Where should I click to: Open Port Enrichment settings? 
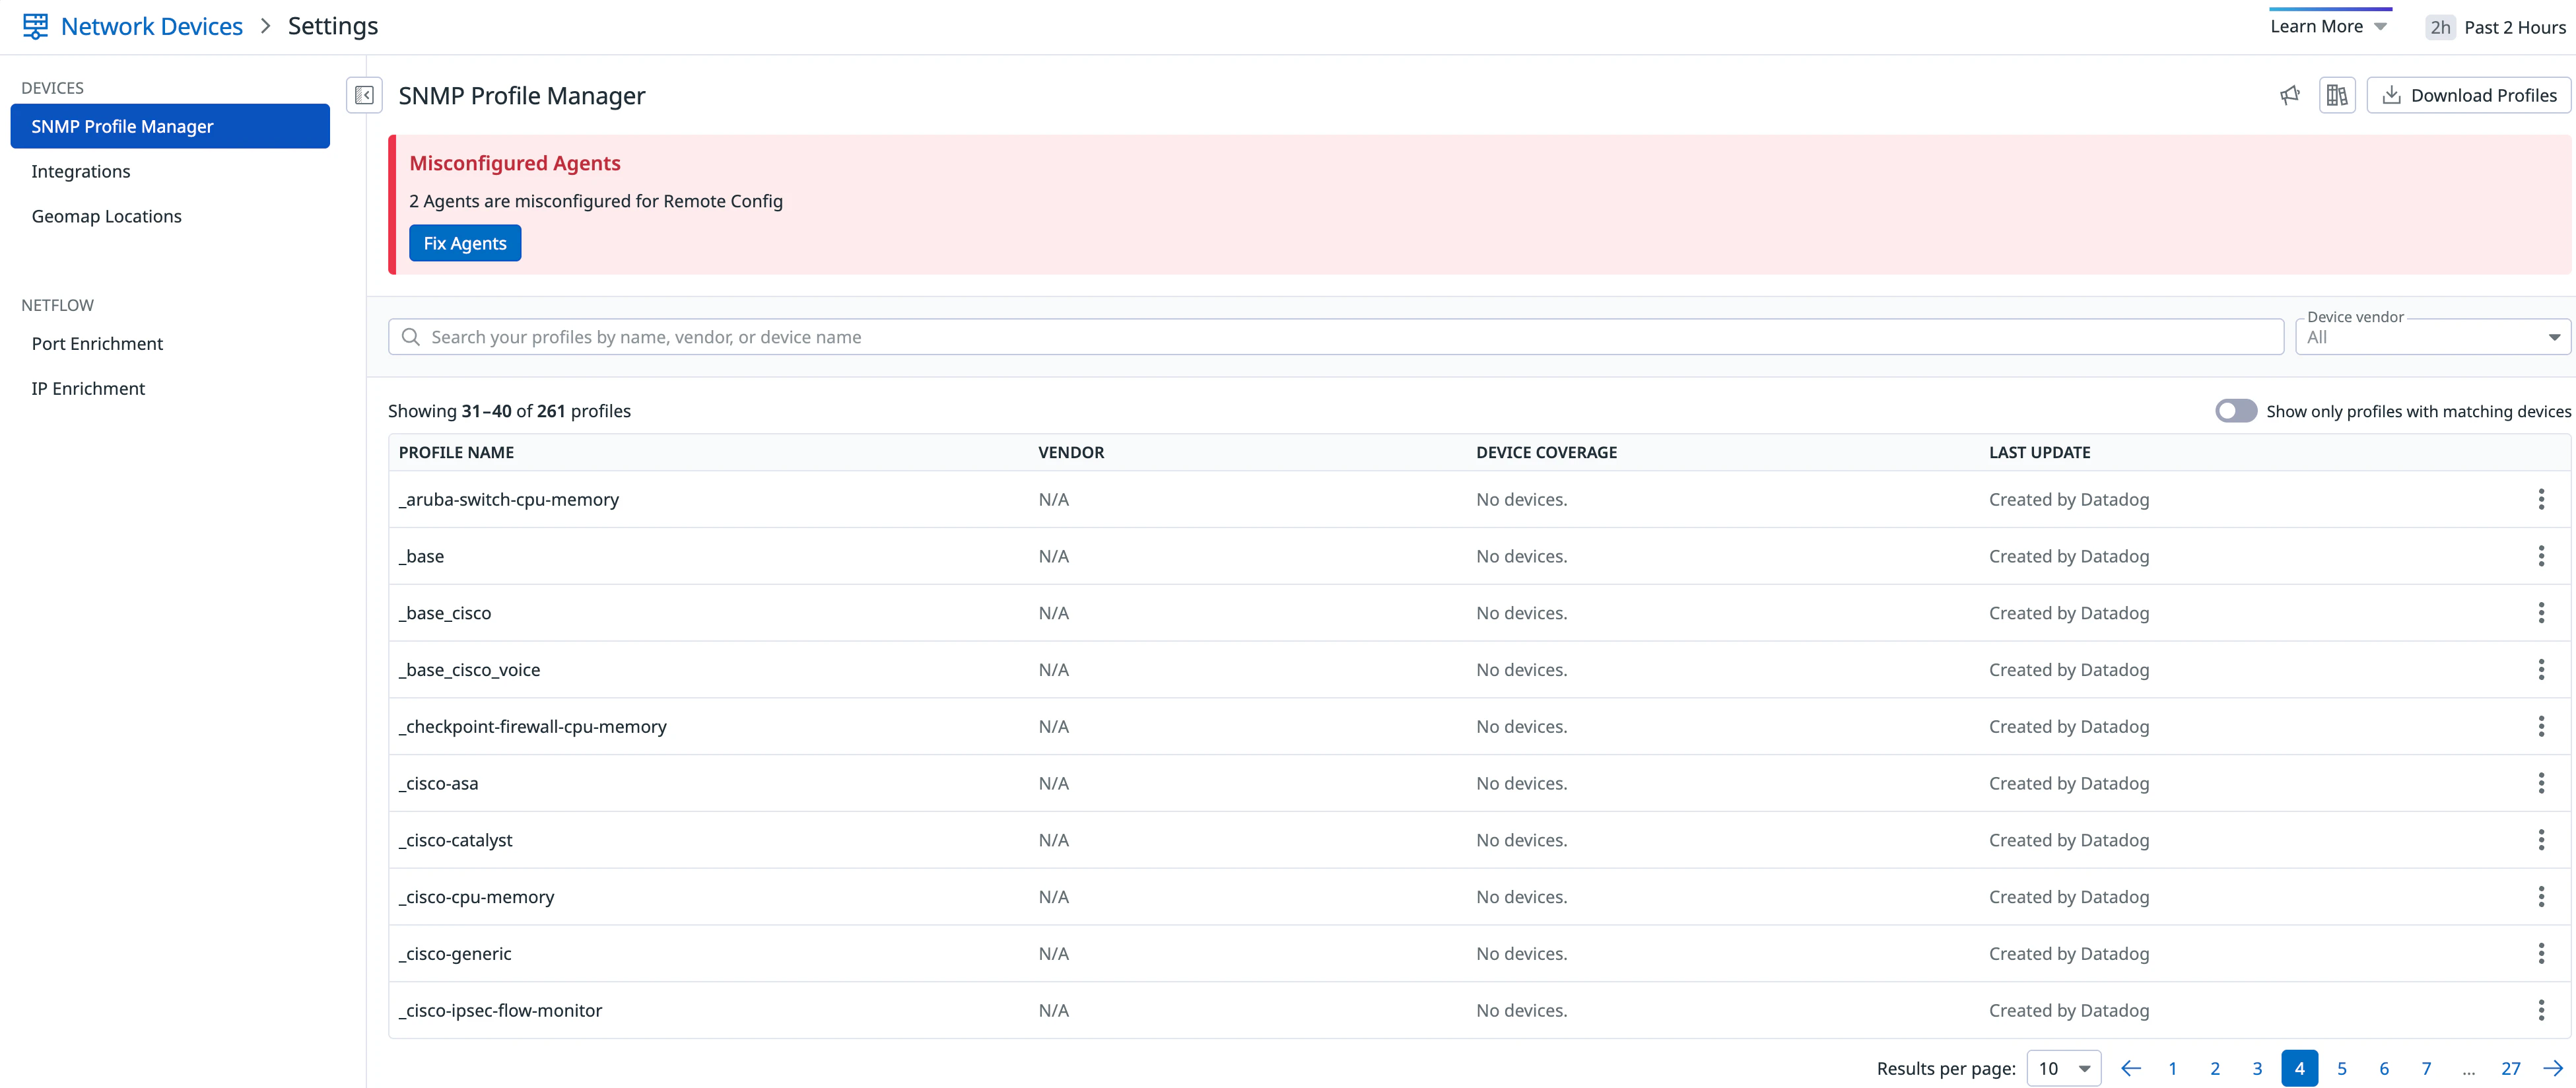tap(97, 343)
